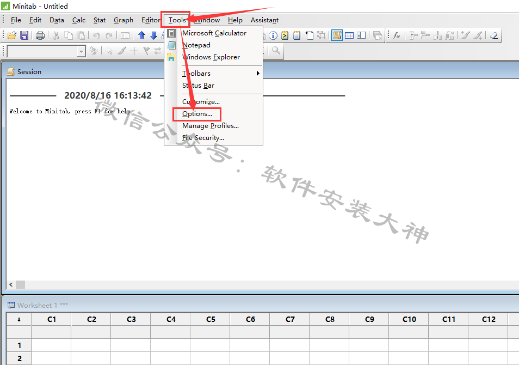This screenshot has height=365, width=519.
Task: Select column header C9
Action: [x=369, y=319]
